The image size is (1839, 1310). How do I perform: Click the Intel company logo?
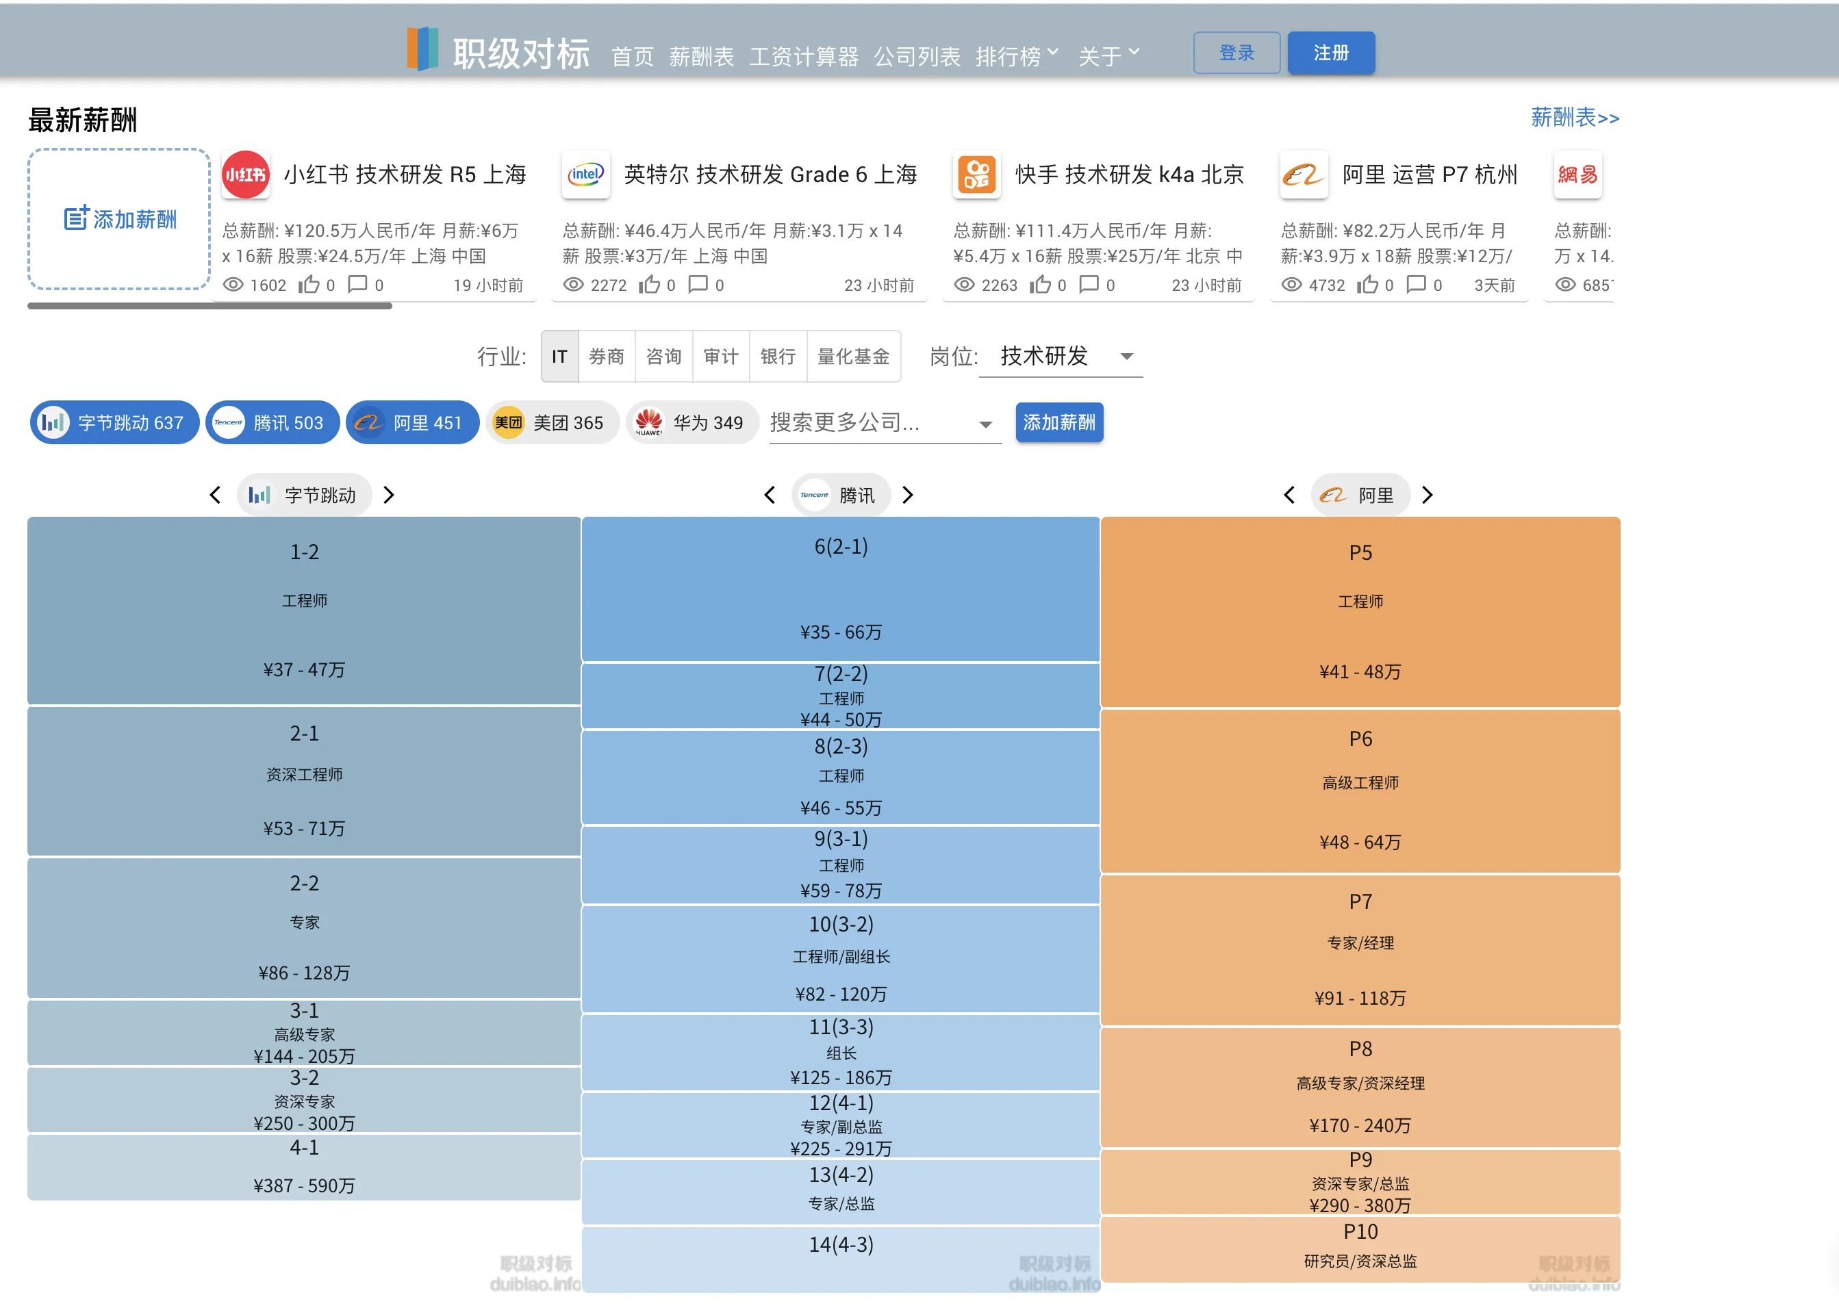click(x=586, y=175)
